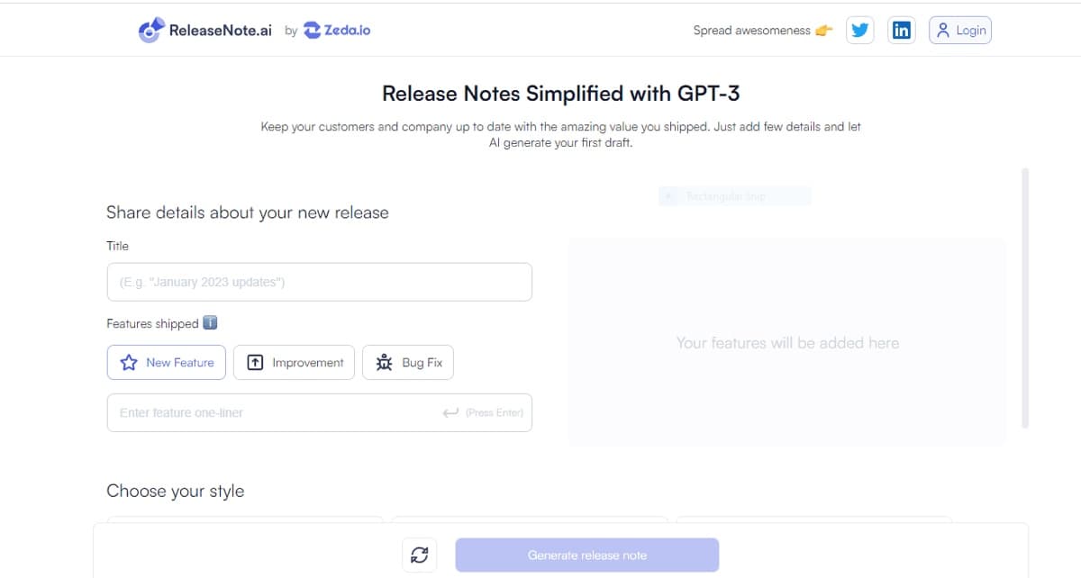The height and width of the screenshot is (578, 1081).
Task: Focus the feature one-liner input
Action: pos(319,412)
